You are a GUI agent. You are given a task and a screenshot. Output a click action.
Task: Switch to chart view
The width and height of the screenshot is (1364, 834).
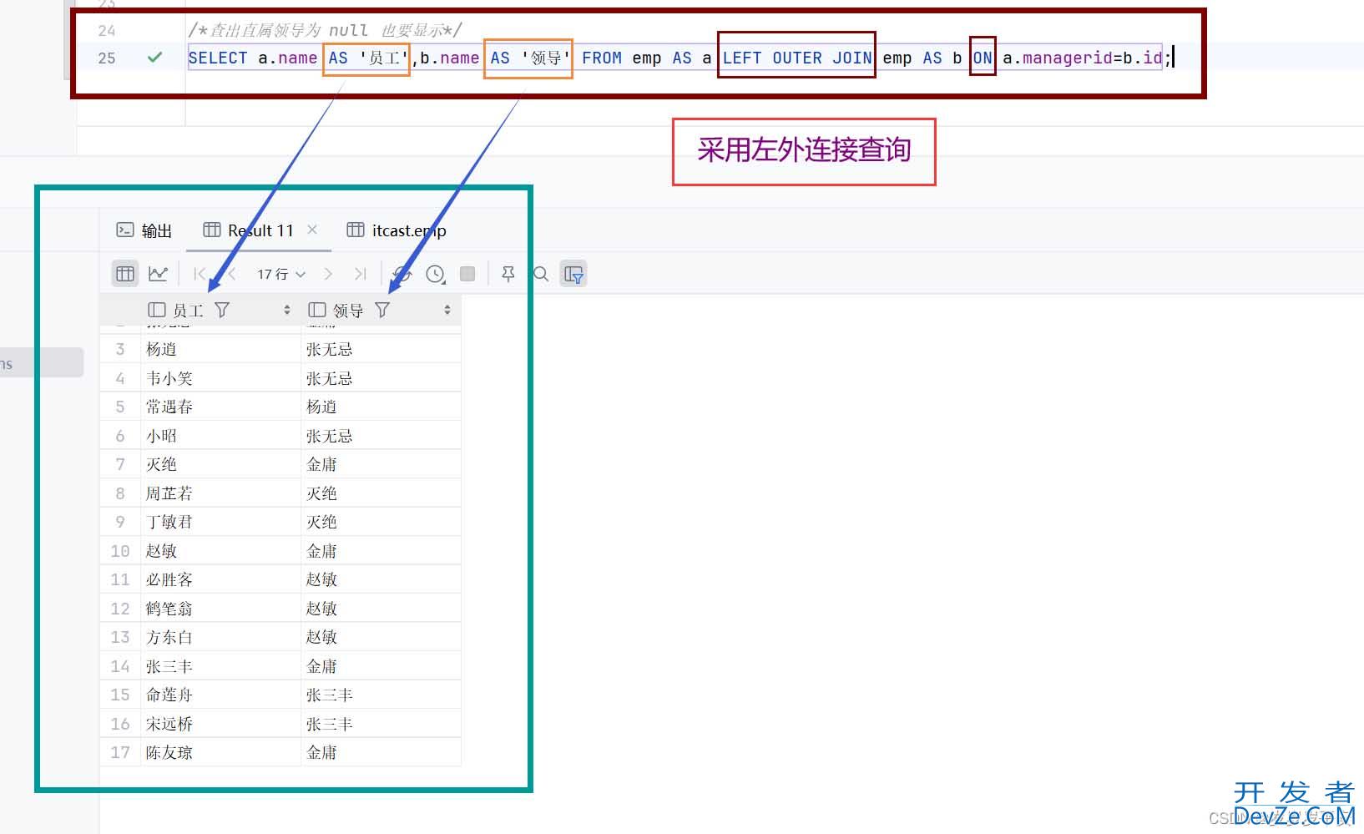pos(158,274)
